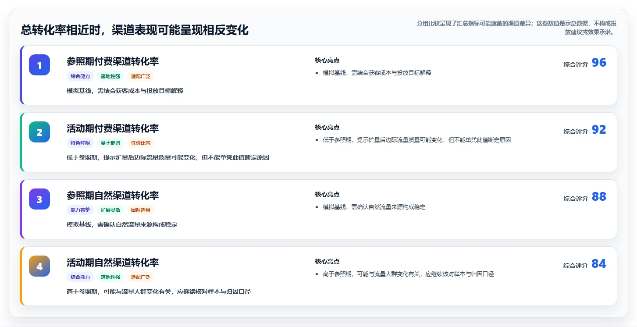
Task: Click bold description 模拟基线，需确认自然流量 below the tags
Action: point(122,224)
